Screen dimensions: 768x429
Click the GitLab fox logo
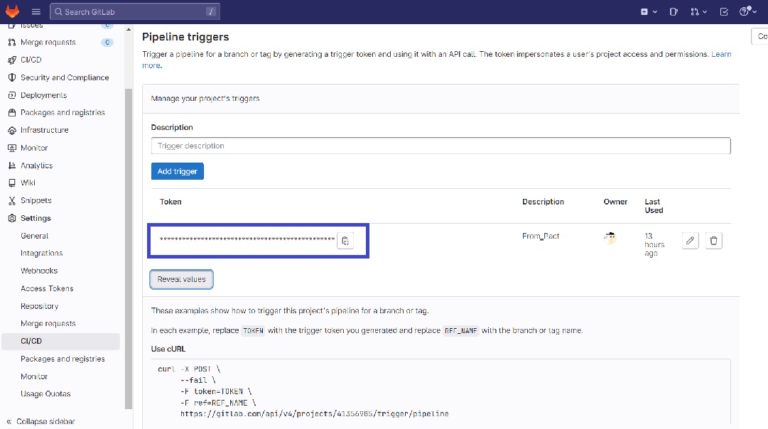coord(13,11)
